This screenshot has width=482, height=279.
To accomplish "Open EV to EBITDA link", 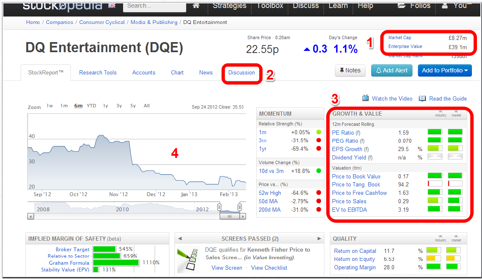I will tap(350, 210).
